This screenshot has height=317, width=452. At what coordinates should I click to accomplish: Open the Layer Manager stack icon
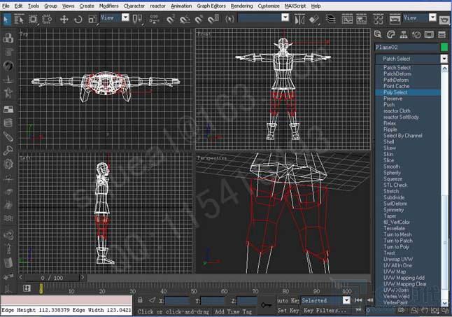tap(331, 20)
